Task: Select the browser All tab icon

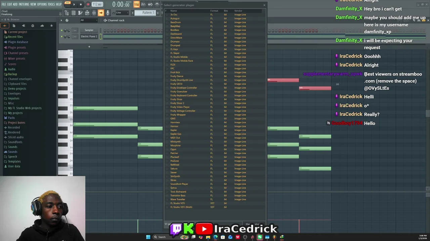Action: 5,25
